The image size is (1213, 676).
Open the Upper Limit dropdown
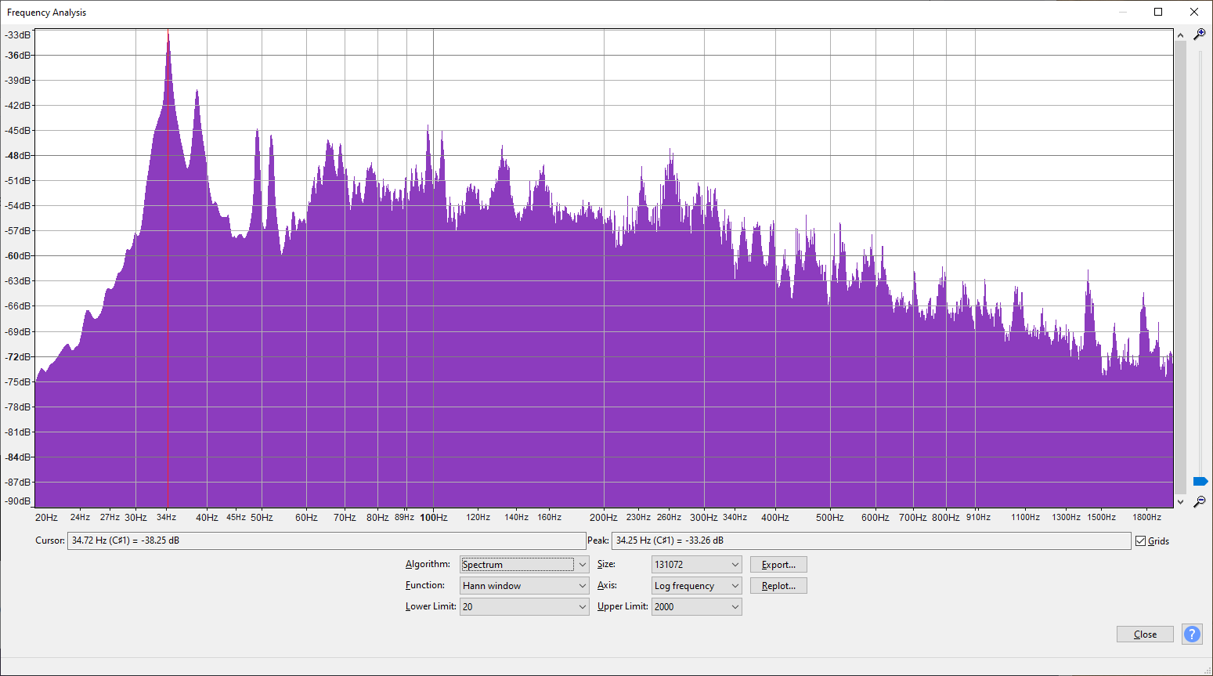point(697,607)
